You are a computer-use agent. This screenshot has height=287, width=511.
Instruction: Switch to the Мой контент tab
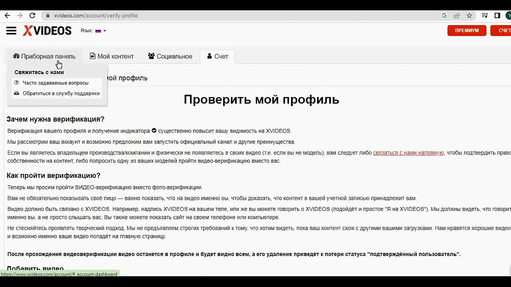[x=112, y=56]
